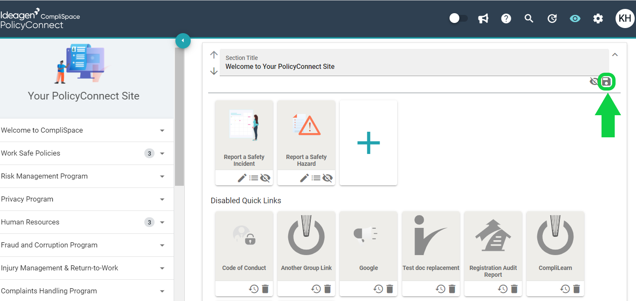Restore the Google quick link
636x301 pixels.
pyautogui.click(x=378, y=289)
